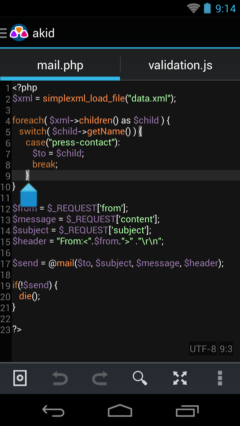Tap the akid app title
This screenshot has width=240, height=426.
pyautogui.click(x=43, y=33)
